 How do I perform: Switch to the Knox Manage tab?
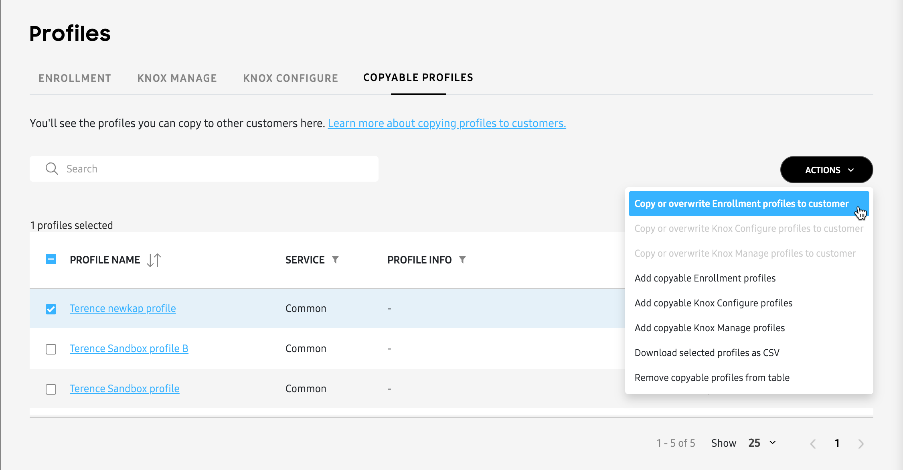coord(177,78)
